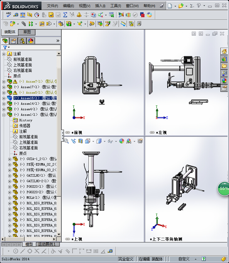Toggle link views for left view
Viewport: 229px width, 263px height.
point(152,132)
